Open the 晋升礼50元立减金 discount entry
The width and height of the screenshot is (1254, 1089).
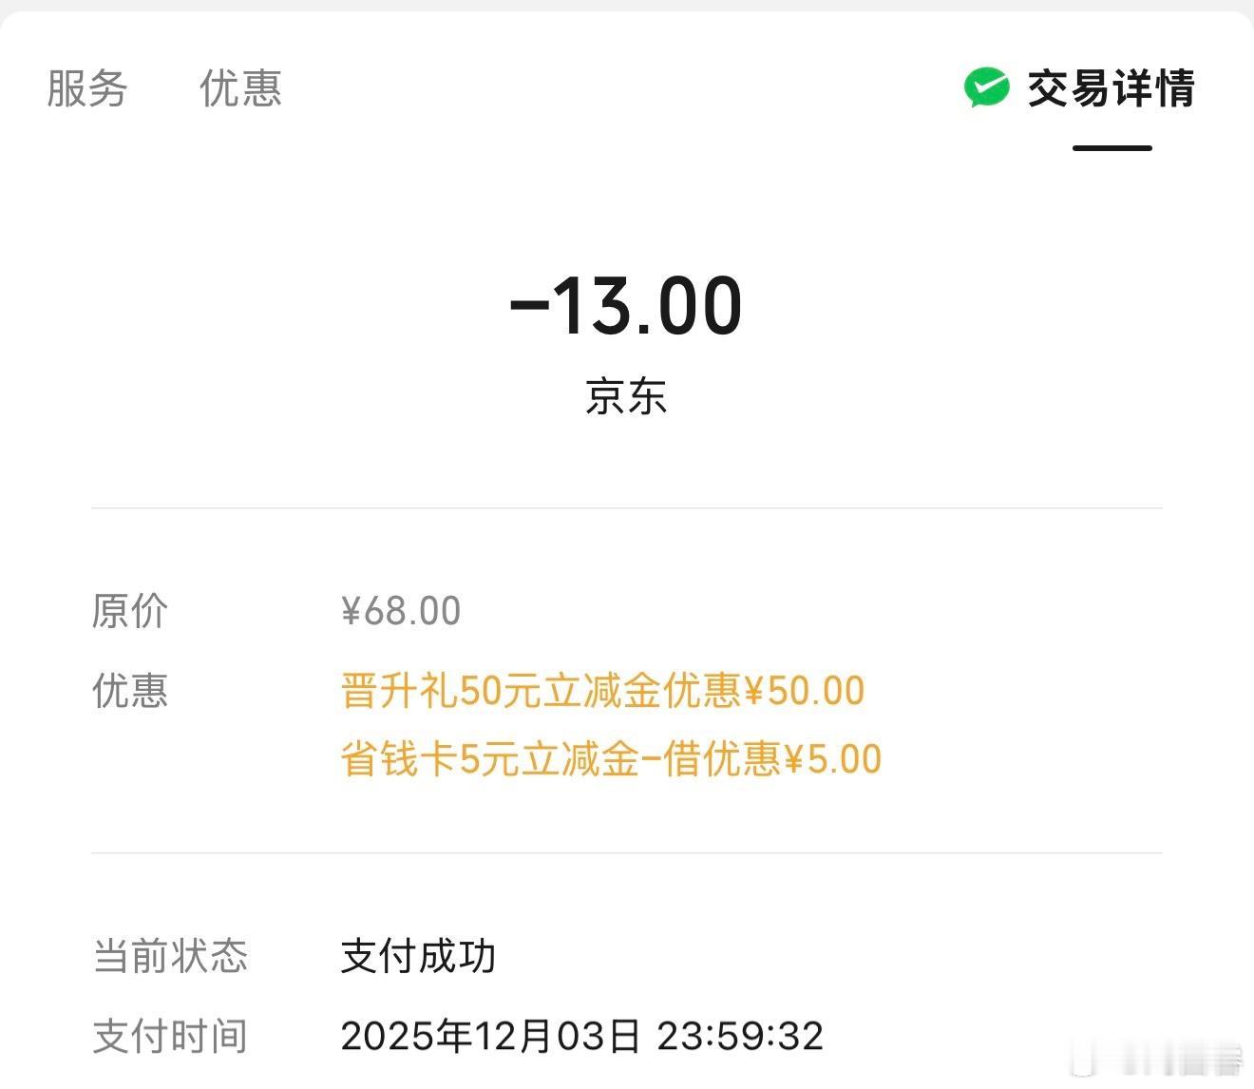[501, 691]
